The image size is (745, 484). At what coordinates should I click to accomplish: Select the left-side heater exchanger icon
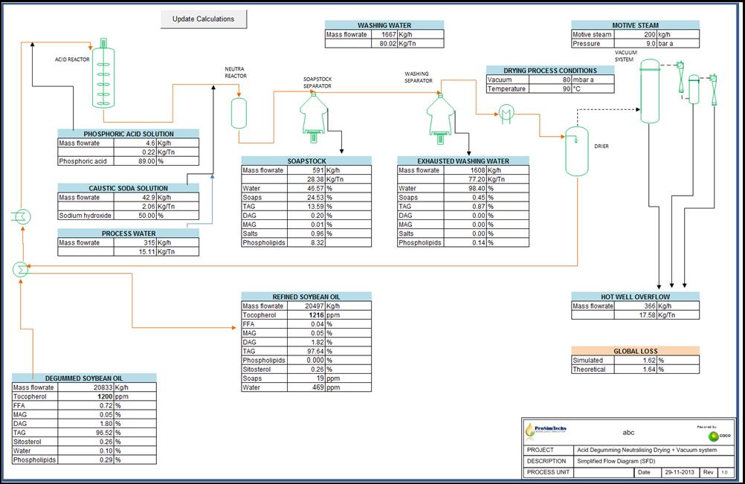(x=20, y=216)
